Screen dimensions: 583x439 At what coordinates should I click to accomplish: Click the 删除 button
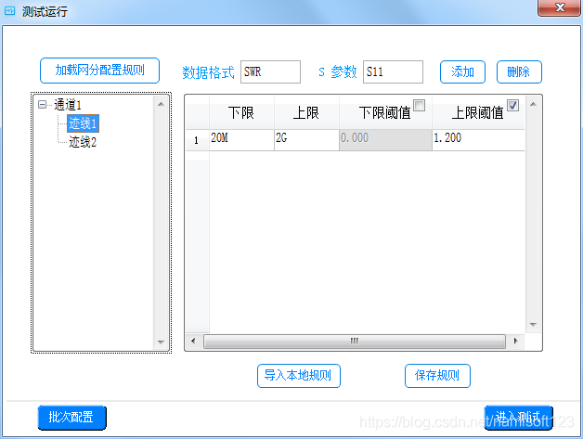[519, 71]
